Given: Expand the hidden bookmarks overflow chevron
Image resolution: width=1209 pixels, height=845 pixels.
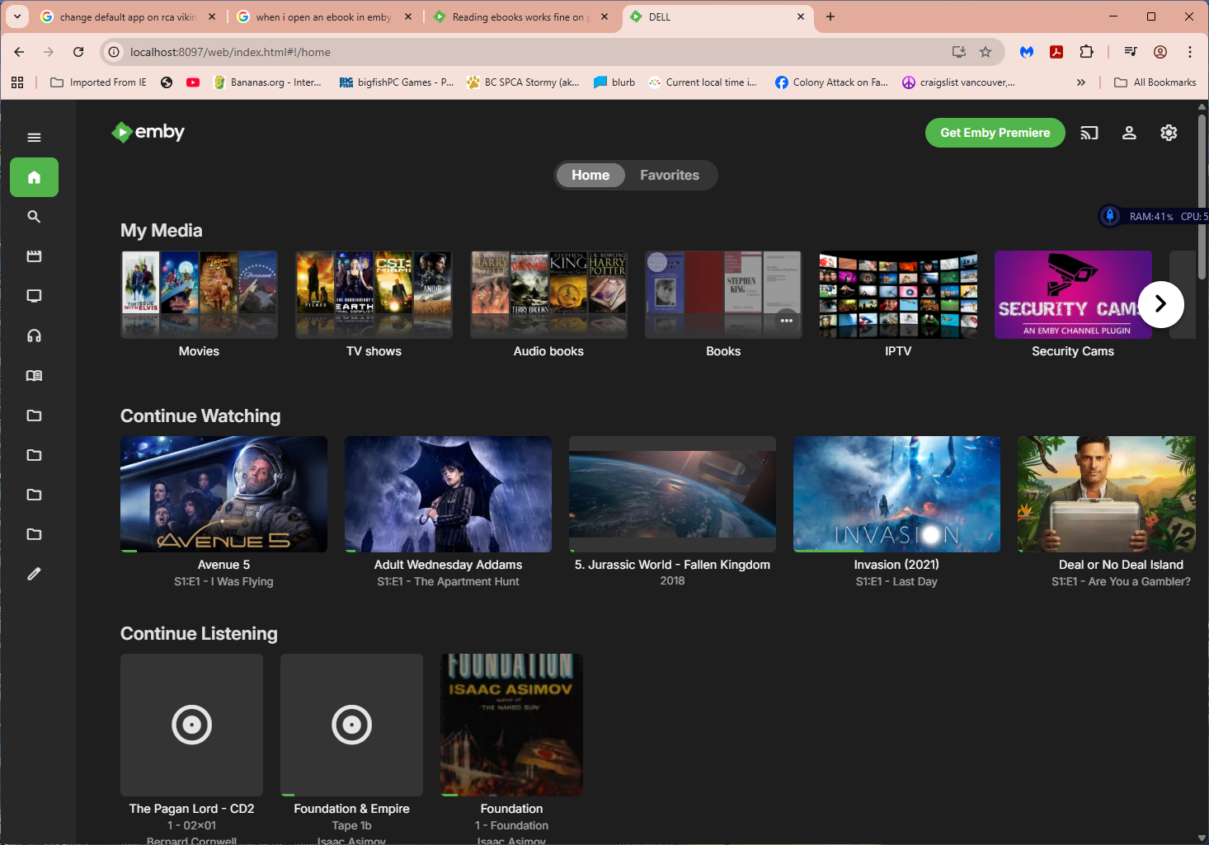Looking at the screenshot, I should pyautogui.click(x=1081, y=82).
